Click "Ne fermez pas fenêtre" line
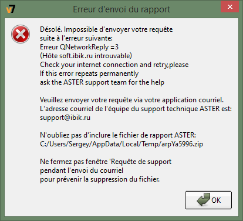This screenshot has width=243, height=221. [x=106, y=162]
